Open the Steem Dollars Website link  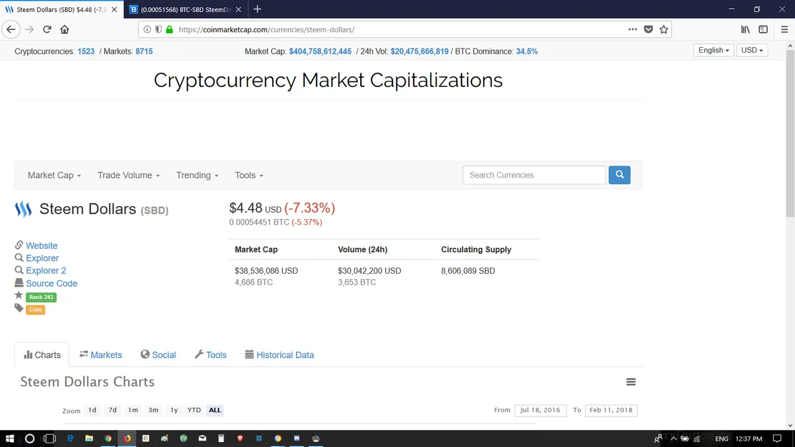pos(42,246)
